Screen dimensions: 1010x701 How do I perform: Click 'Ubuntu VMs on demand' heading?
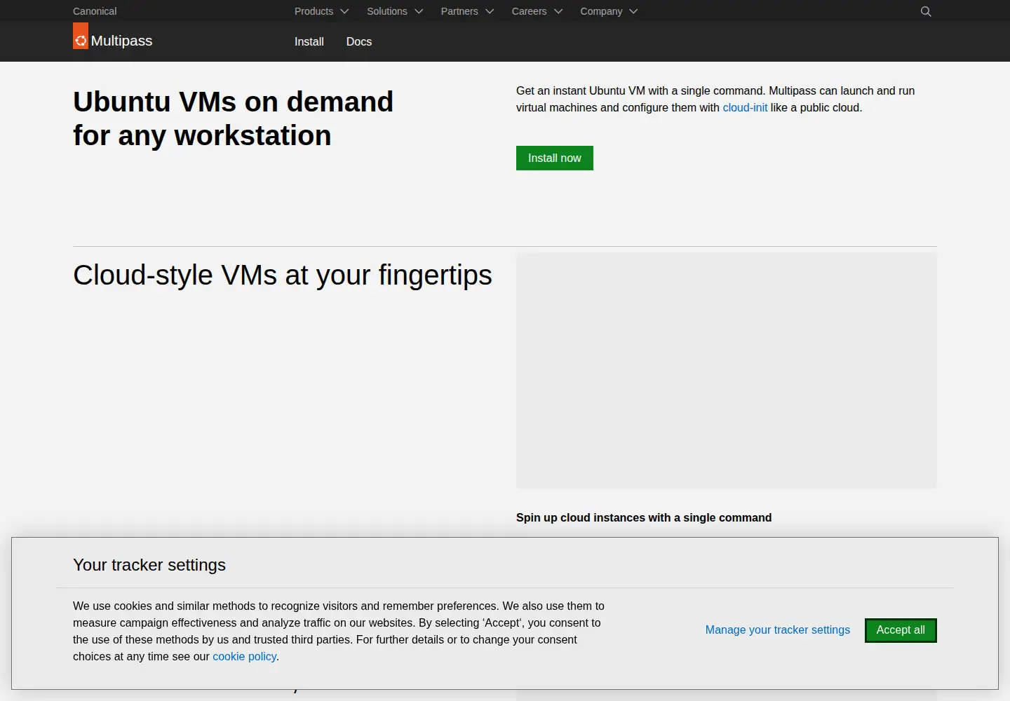click(x=234, y=118)
